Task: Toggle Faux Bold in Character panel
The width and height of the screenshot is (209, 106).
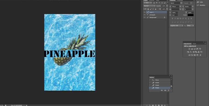Action: 172,19
